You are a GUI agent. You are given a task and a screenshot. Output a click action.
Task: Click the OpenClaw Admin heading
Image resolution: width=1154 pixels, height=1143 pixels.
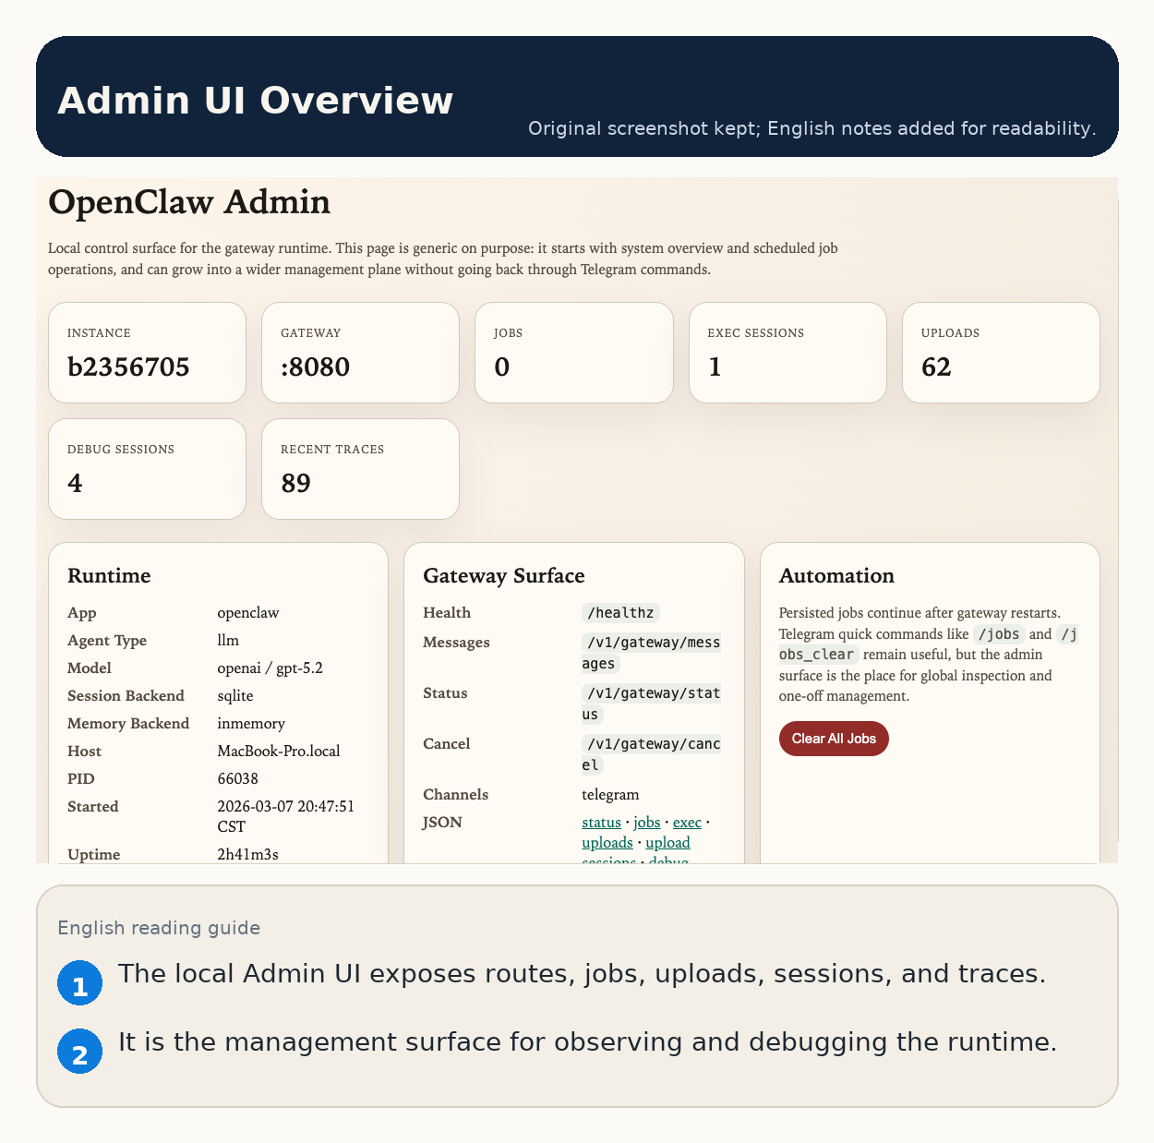[189, 203]
